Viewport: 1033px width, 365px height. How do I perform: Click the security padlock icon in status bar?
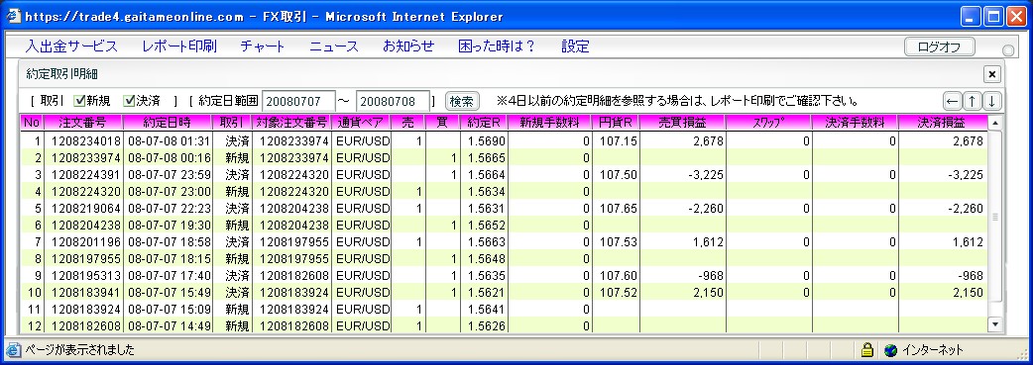[x=867, y=350]
